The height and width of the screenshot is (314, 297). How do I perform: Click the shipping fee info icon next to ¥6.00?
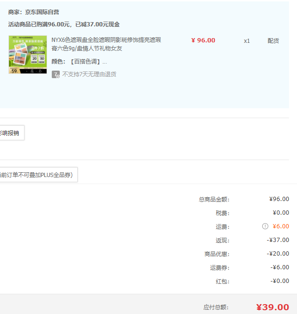click(265, 226)
